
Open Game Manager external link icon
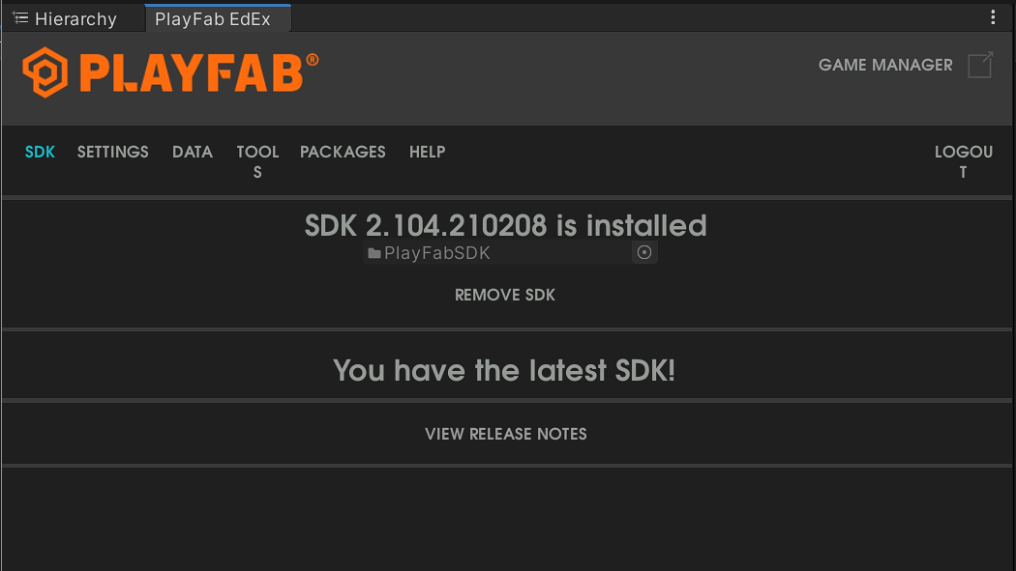[980, 65]
